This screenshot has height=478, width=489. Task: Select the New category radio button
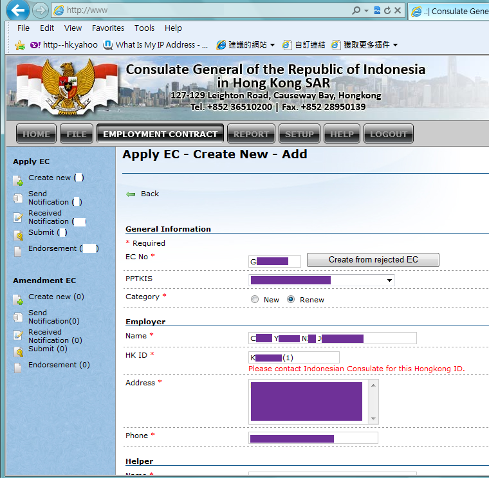pyautogui.click(x=255, y=300)
